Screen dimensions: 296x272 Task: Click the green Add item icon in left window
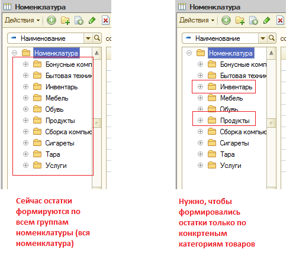(x=52, y=20)
